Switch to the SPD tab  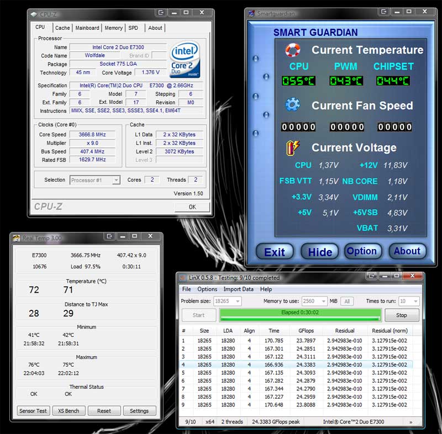click(x=133, y=28)
